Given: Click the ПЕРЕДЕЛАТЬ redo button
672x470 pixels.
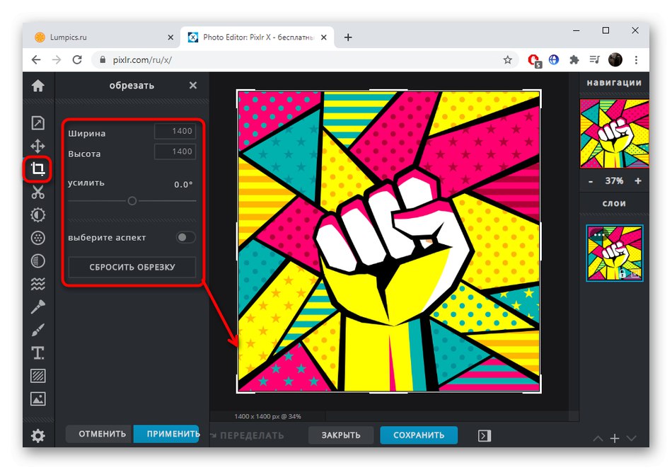Looking at the screenshot, I should 248,435.
